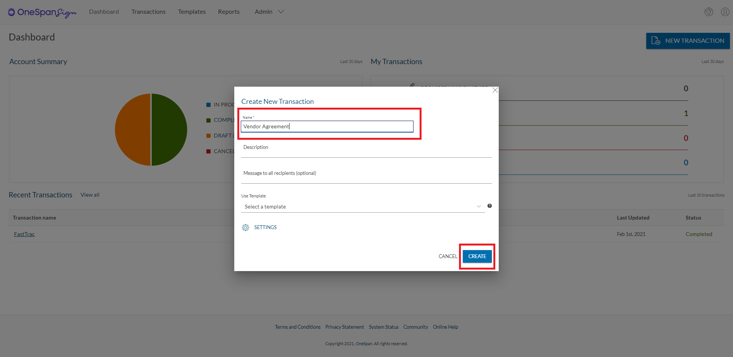Viewport: 733px width, 357px height.
Task: Click the New Transaction document icon
Action: coord(656,41)
